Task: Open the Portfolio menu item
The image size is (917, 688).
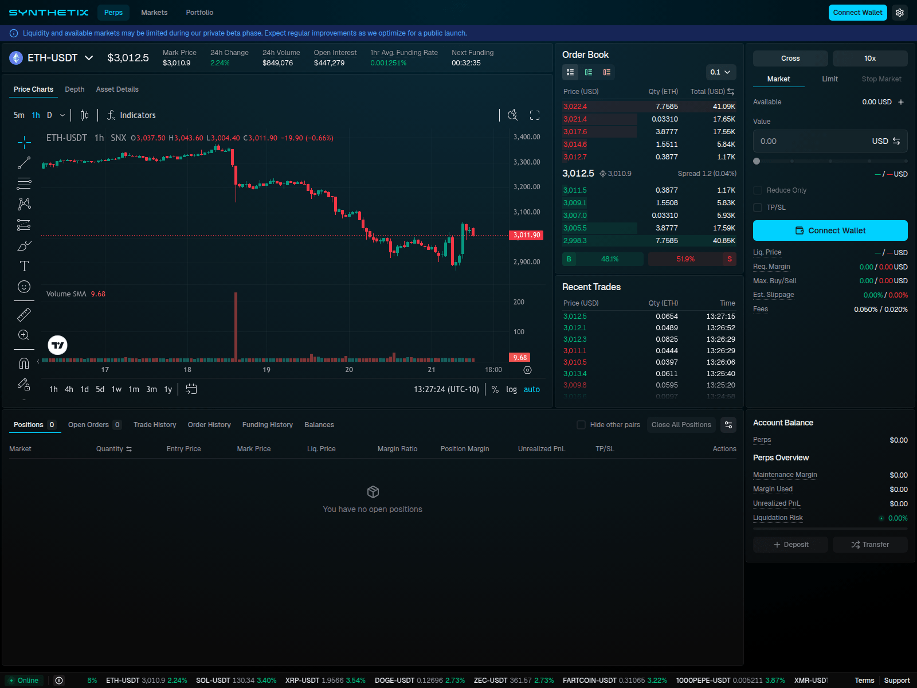Action: pos(199,12)
